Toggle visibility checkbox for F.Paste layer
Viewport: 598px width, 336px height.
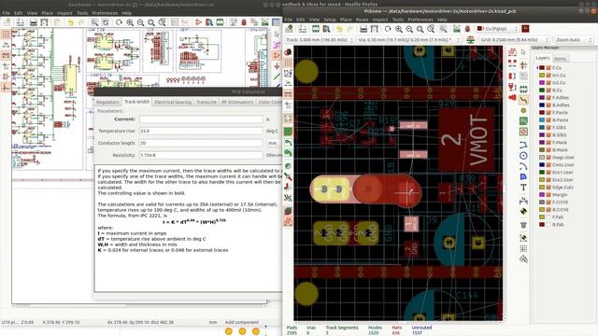548,113
